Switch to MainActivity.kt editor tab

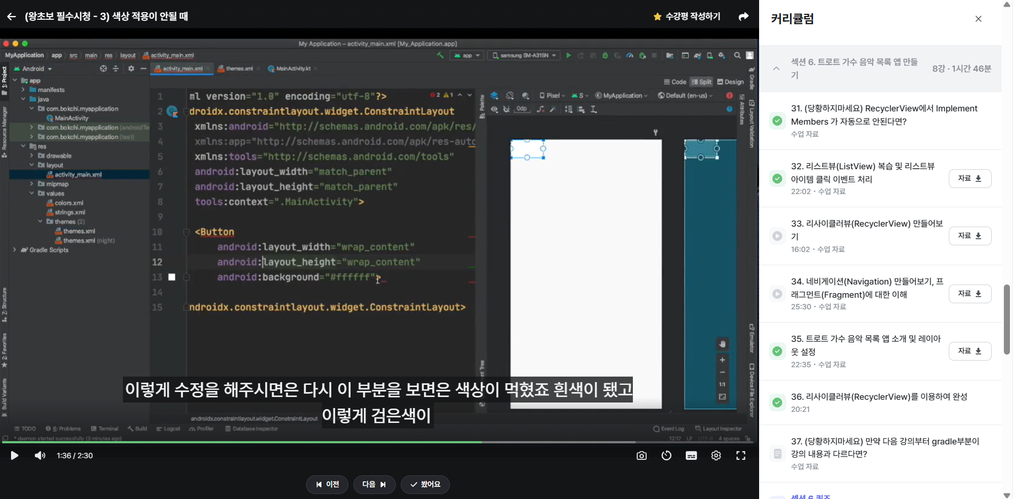(x=293, y=68)
